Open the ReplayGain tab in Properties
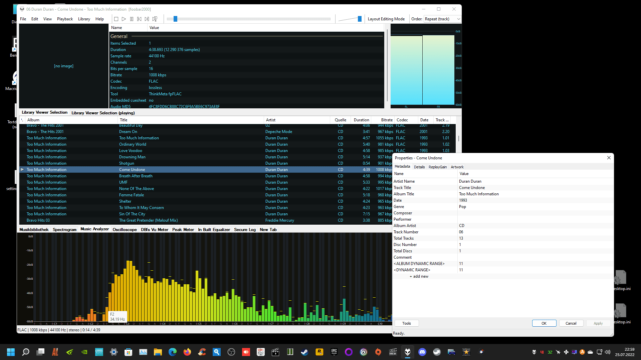Screen dimensions: 641x360 (437, 167)
